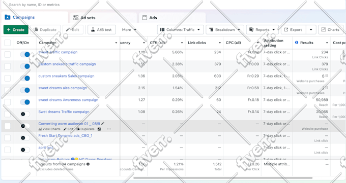
Task: Select checkbox for sweet dreams Awareness campaign
Action: click(8, 102)
